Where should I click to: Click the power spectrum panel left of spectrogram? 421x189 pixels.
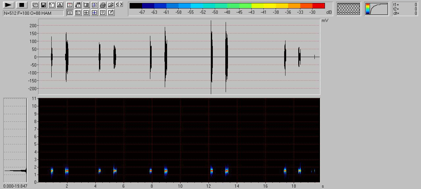pos(15,140)
